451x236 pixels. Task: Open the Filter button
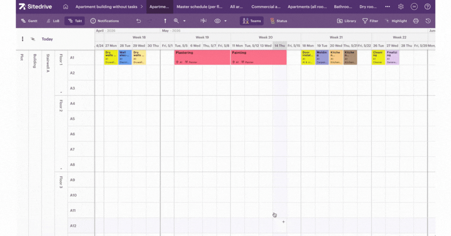[370, 21]
